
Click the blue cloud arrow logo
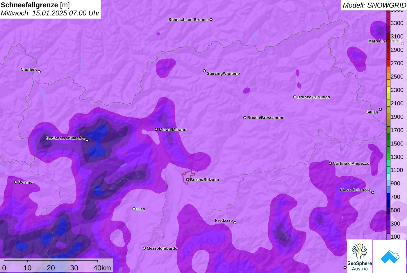pos(390,256)
